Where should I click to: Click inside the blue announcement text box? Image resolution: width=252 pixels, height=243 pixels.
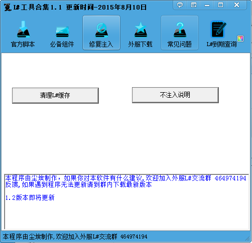(127, 201)
